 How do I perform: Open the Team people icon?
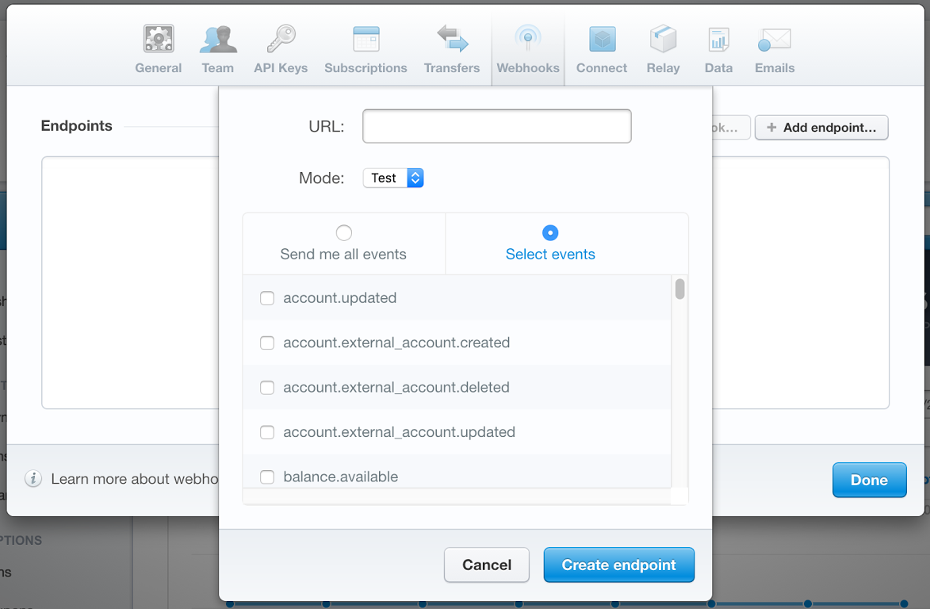[218, 39]
